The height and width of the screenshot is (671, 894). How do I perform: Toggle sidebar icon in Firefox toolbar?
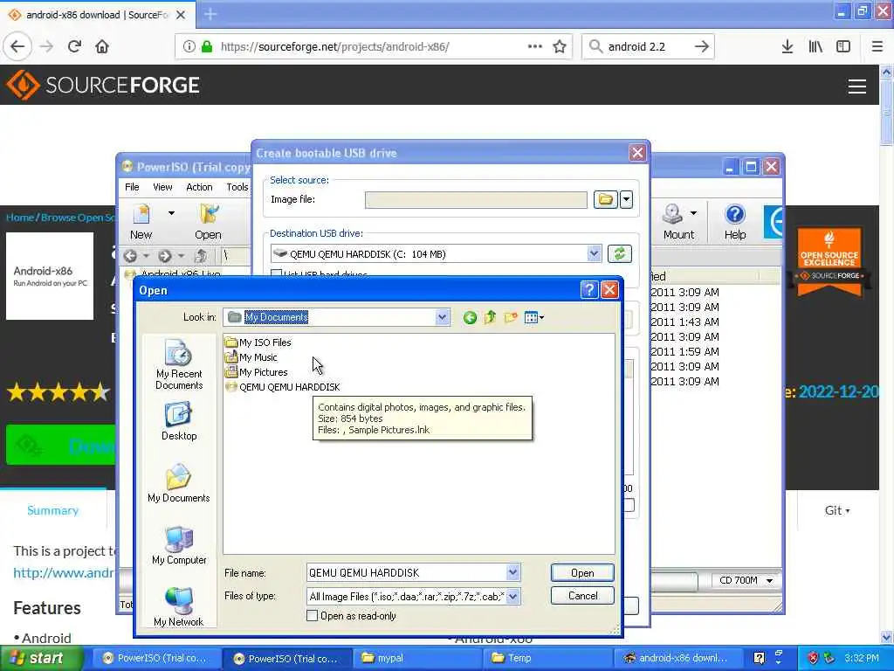click(843, 47)
